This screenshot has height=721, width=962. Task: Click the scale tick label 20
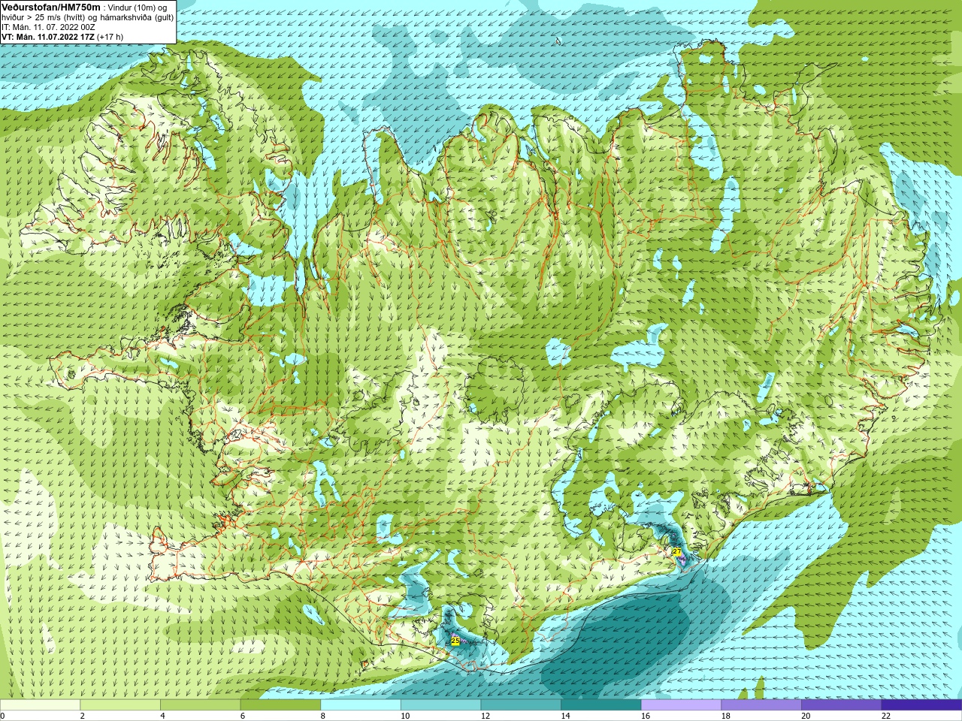806,716
